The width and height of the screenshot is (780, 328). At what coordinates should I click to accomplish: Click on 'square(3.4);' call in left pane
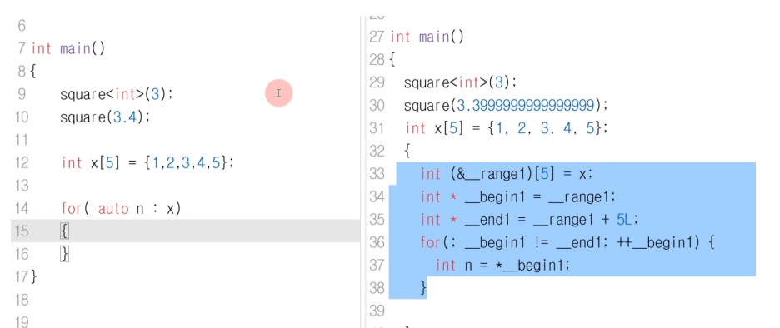click(x=105, y=117)
